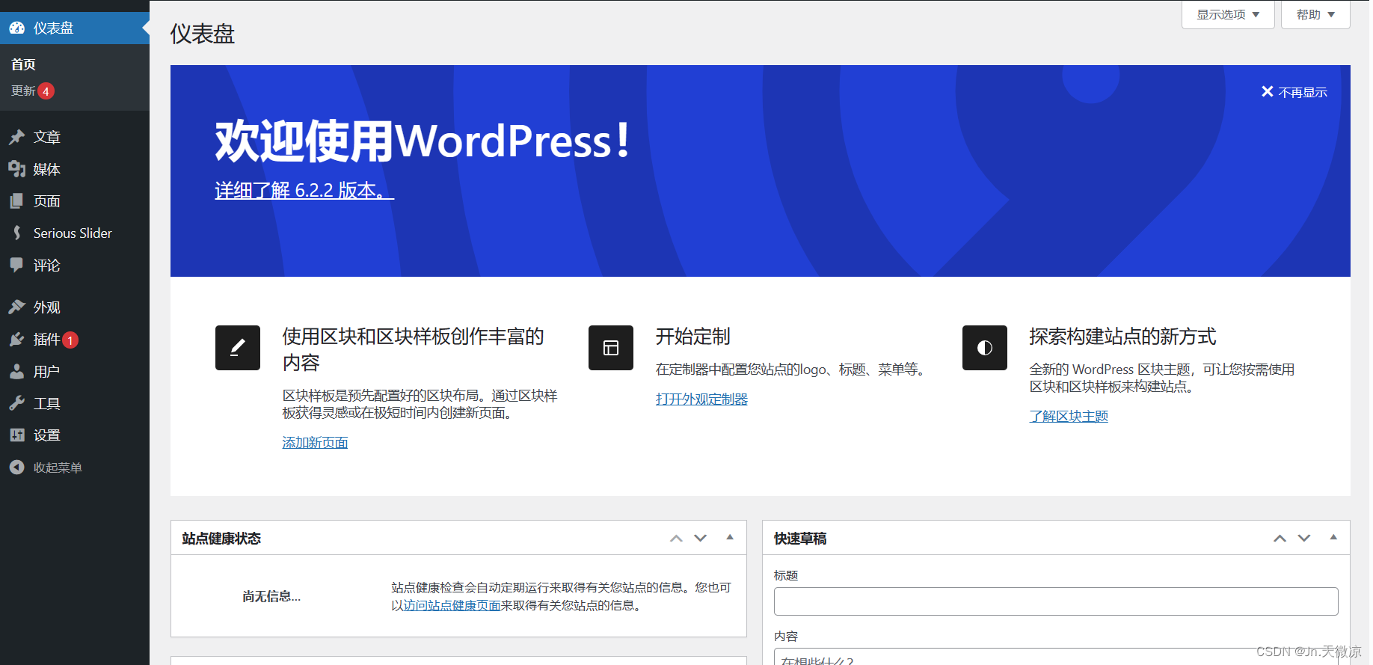
Task: Click the user icon next to 用户
Action: tap(17, 372)
